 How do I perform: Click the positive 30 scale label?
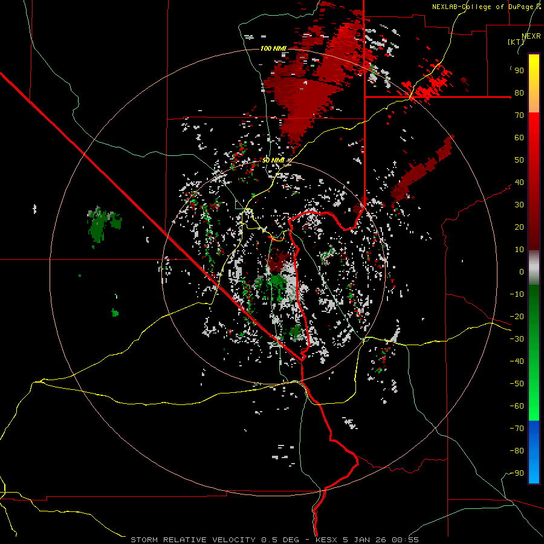tap(519, 205)
